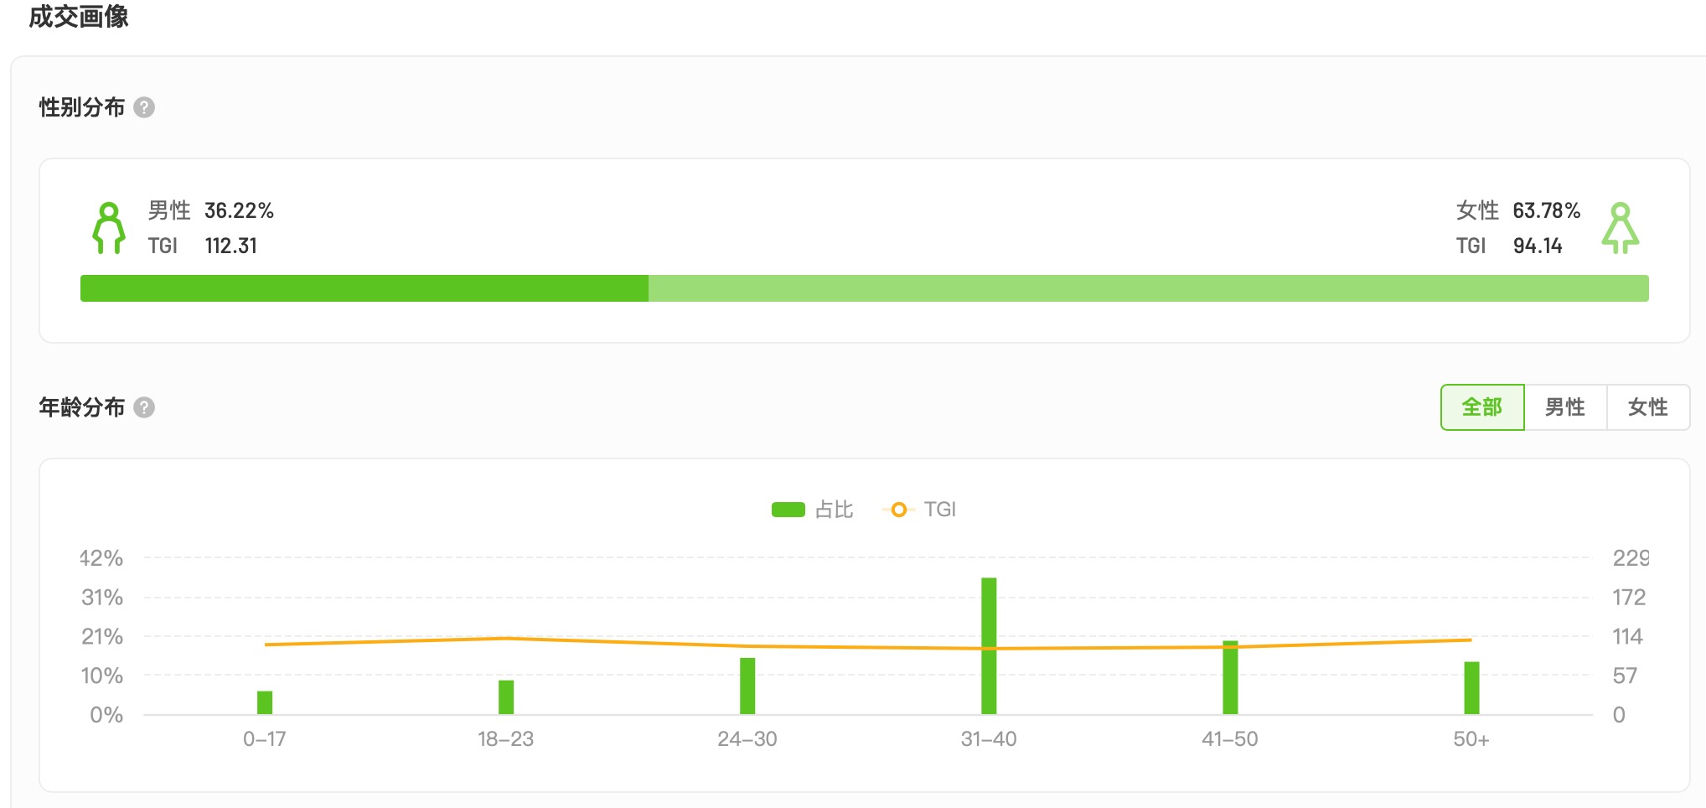This screenshot has width=1706, height=808.
Task: Click the light green female bar segment
Action: point(1148,288)
